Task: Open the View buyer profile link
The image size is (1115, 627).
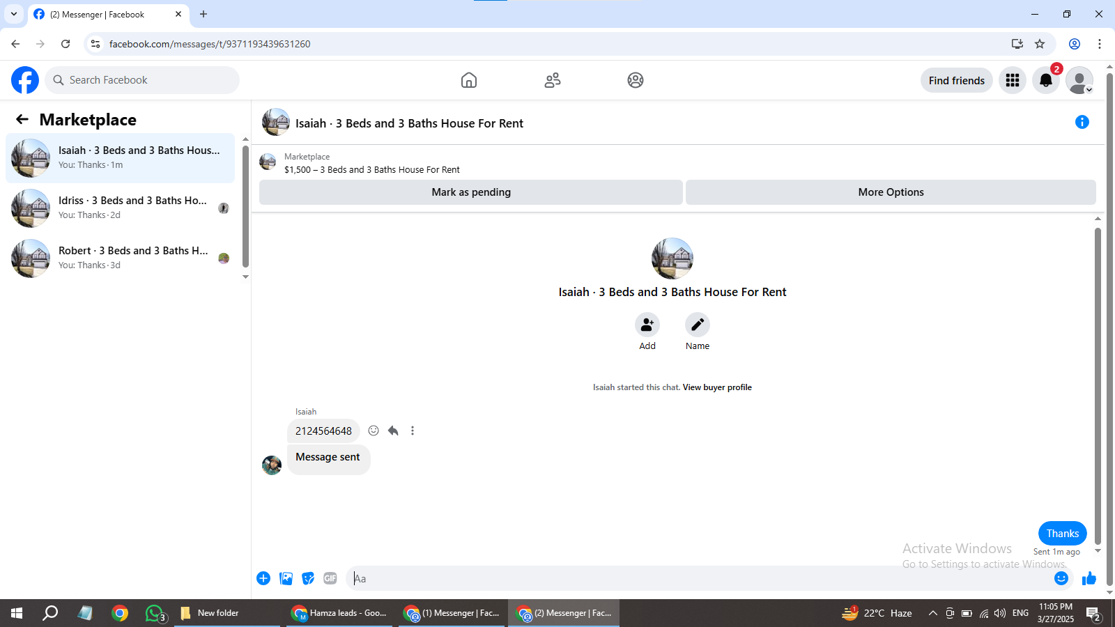Action: (717, 387)
